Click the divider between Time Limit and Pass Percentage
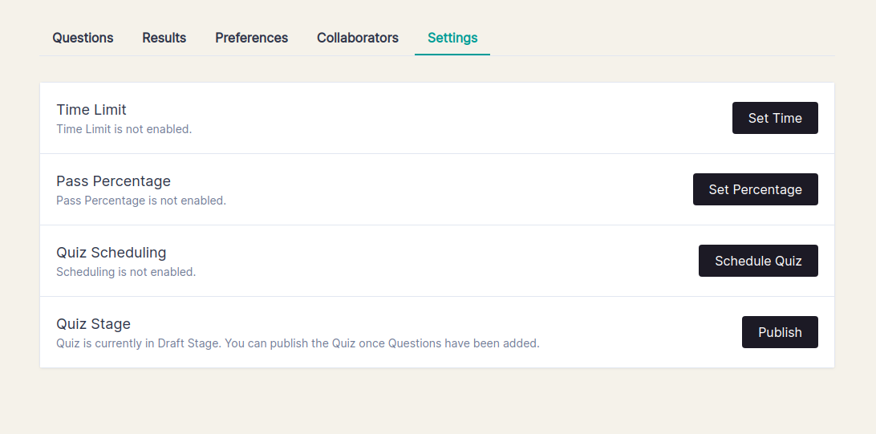 437,153
